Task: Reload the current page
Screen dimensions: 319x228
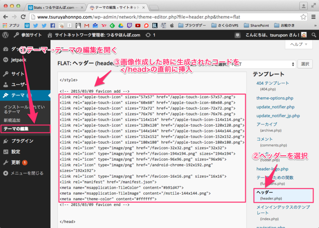Action: tap(23, 17)
